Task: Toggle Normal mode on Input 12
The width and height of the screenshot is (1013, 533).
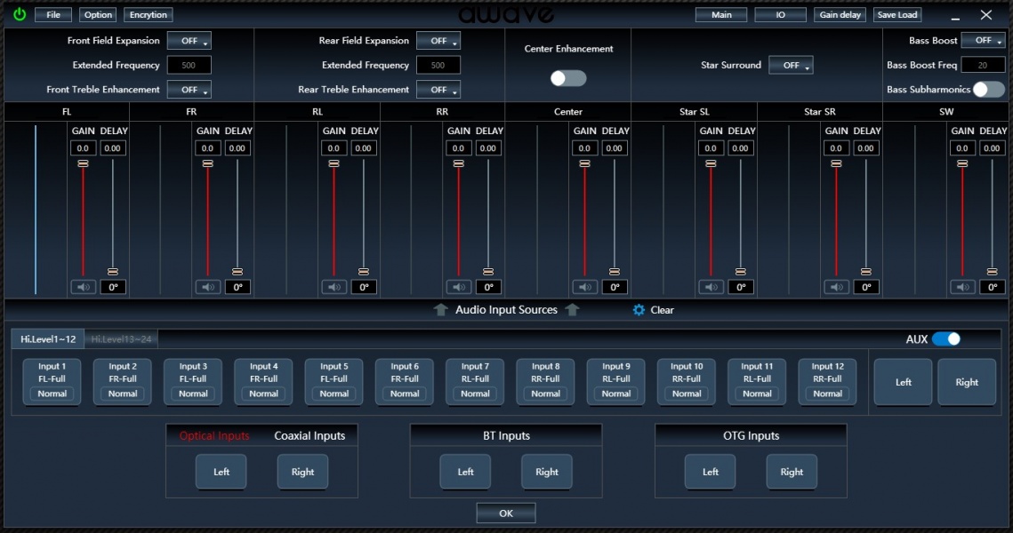Action: coord(828,394)
